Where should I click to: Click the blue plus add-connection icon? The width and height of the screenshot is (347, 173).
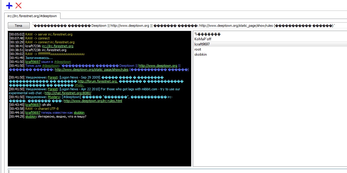point(9,5)
